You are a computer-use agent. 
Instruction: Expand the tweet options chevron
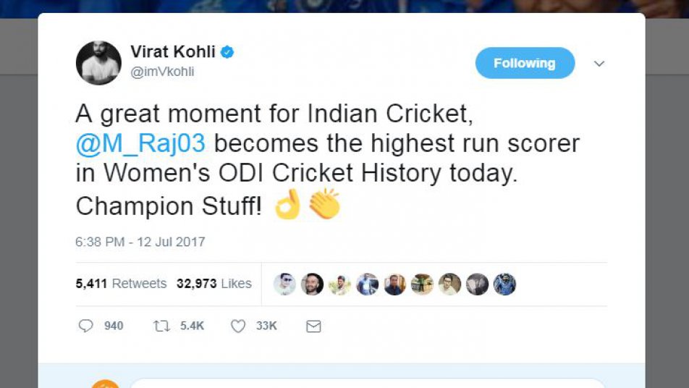click(x=599, y=64)
